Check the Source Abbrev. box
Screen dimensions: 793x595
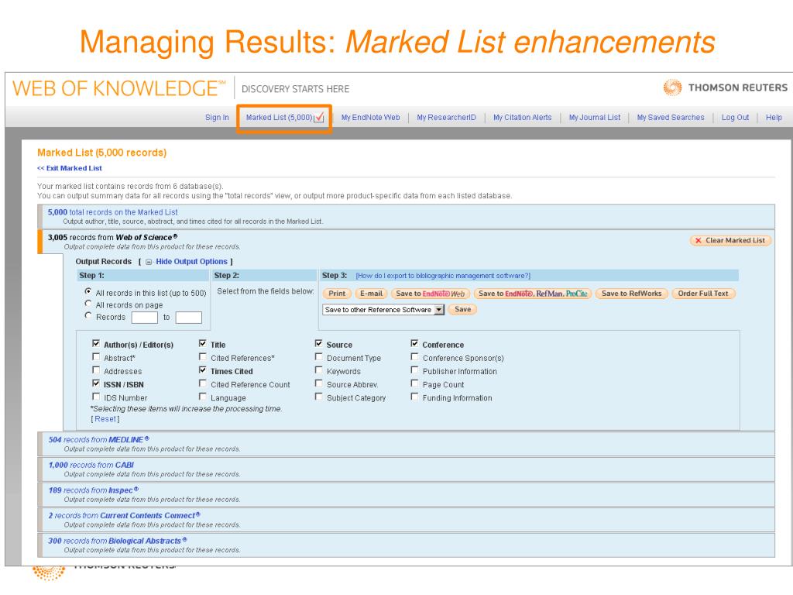click(318, 383)
